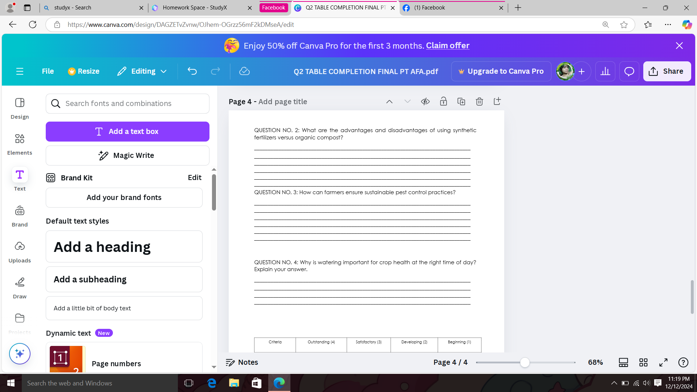Open File Explorer from taskbar

[x=234, y=383]
